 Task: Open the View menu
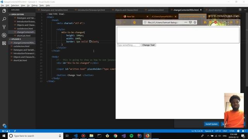tap(23, 5)
